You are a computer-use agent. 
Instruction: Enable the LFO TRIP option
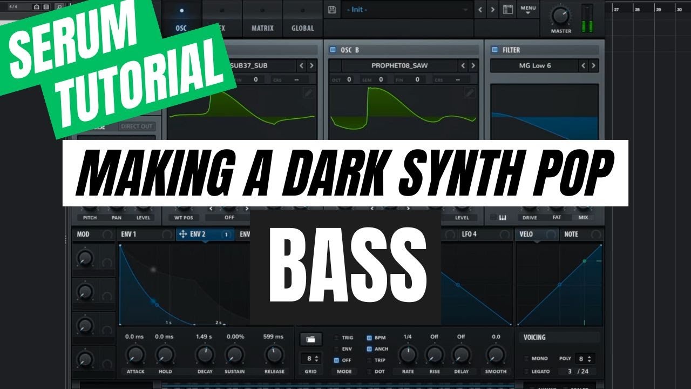click(369, 360)
